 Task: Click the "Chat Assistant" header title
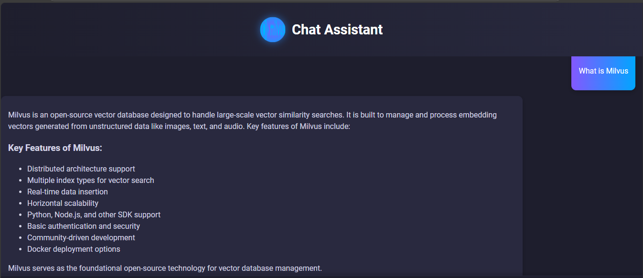point(337,30)
